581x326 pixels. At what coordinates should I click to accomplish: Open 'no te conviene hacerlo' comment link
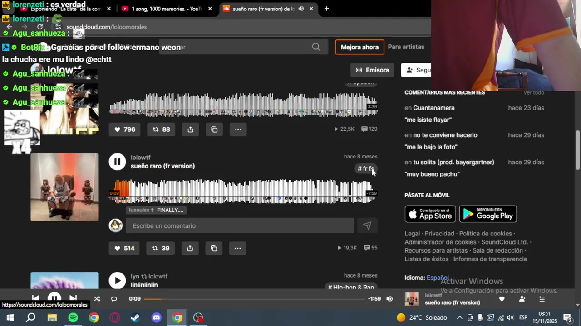(445, 135)
